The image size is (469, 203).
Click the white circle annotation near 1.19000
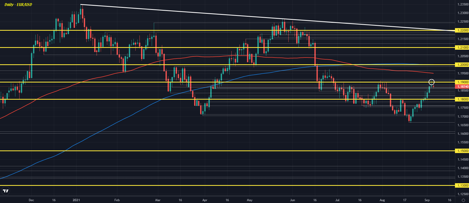point(432,82)
